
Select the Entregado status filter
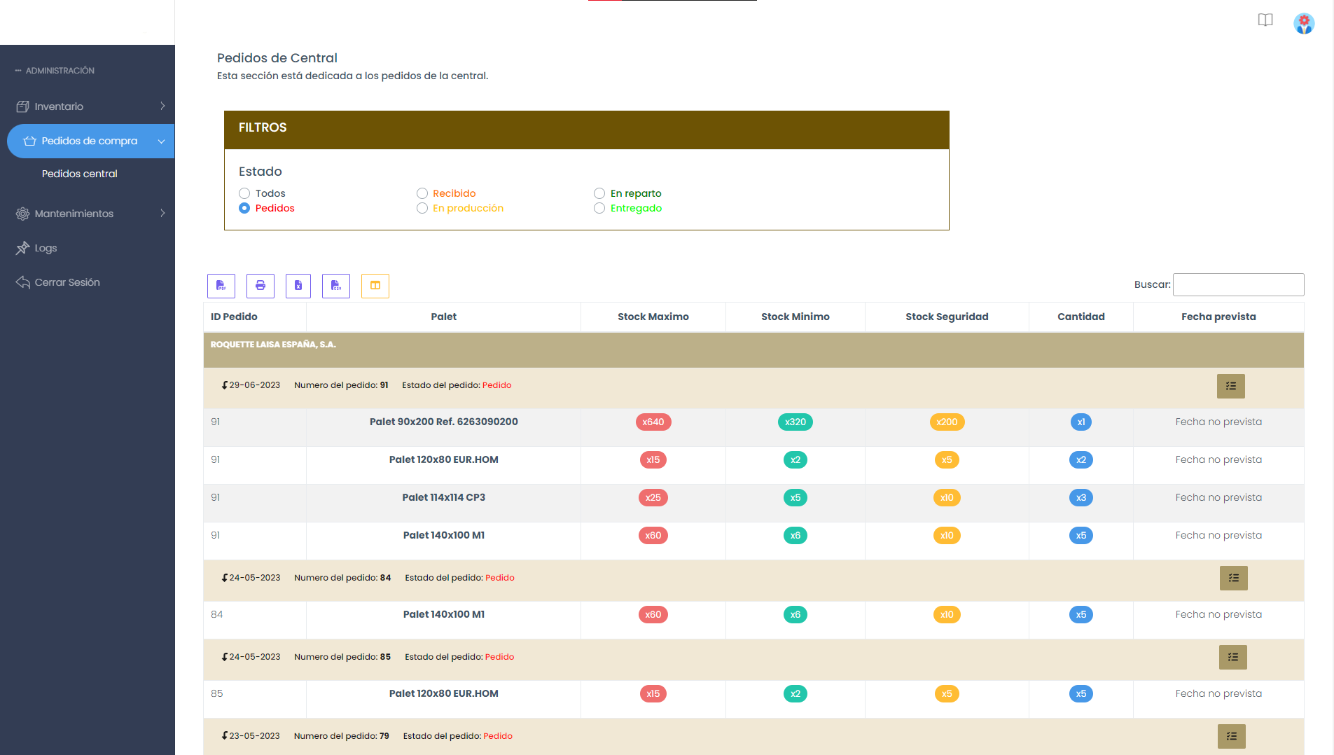tap(599, 208)
